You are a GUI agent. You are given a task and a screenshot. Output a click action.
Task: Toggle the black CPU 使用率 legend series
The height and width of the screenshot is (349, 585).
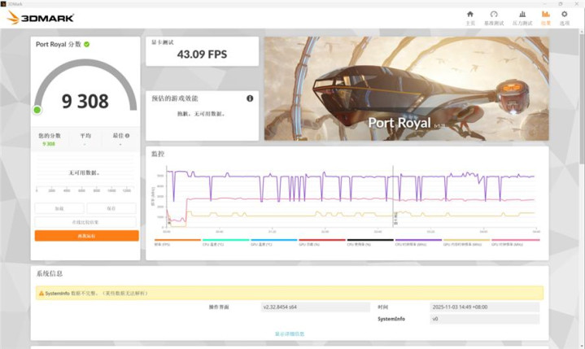point(370,241)
